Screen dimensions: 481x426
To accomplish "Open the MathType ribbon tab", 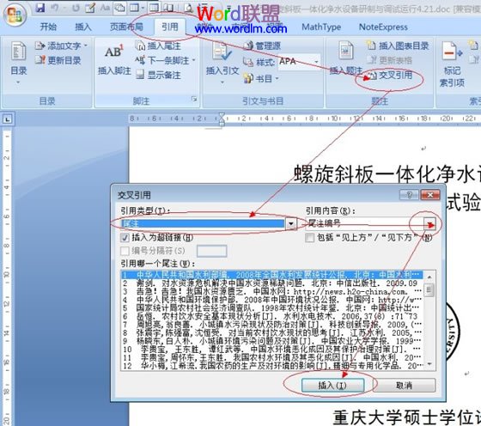I will (x=321, y=27).
